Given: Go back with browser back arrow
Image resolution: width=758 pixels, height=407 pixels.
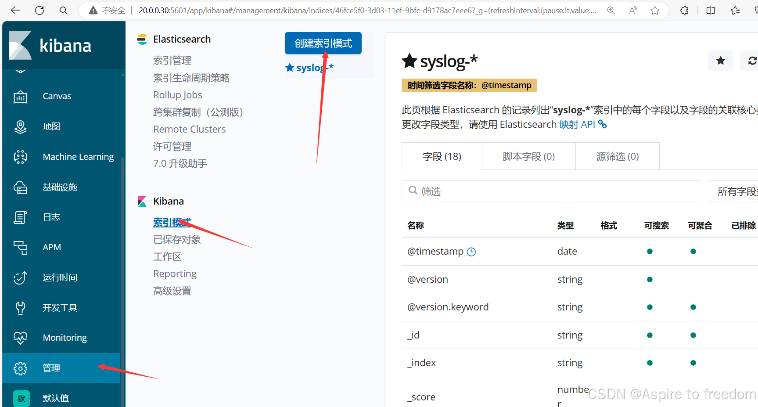Looking at the screenshot, I should [x=15, y=10].
